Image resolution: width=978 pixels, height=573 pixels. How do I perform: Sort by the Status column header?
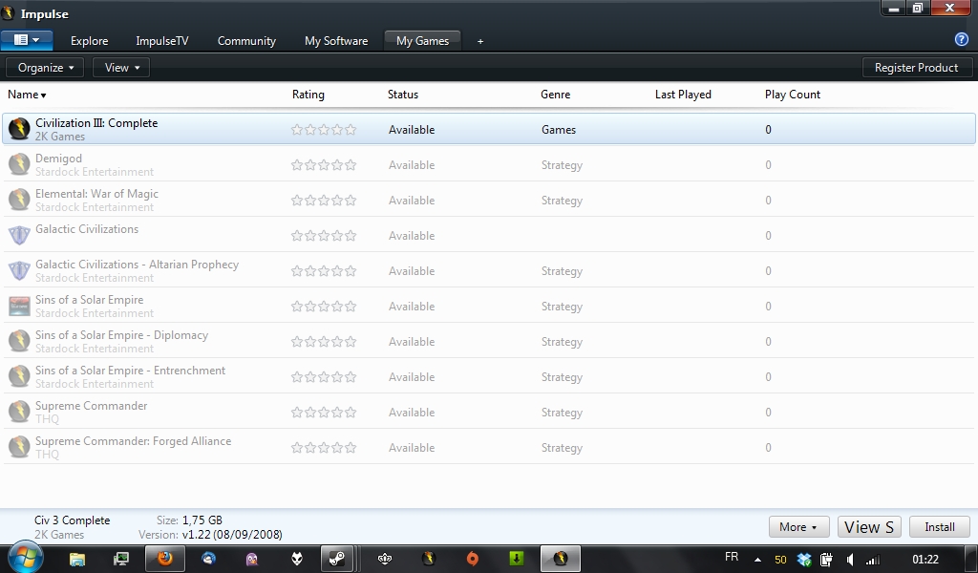tap(403, 95)
